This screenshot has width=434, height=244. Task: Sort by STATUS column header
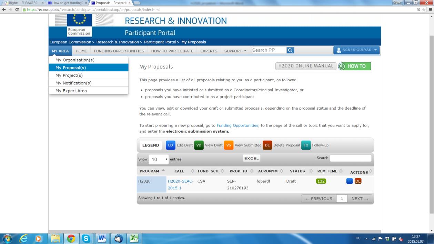[x=300, y=171]
